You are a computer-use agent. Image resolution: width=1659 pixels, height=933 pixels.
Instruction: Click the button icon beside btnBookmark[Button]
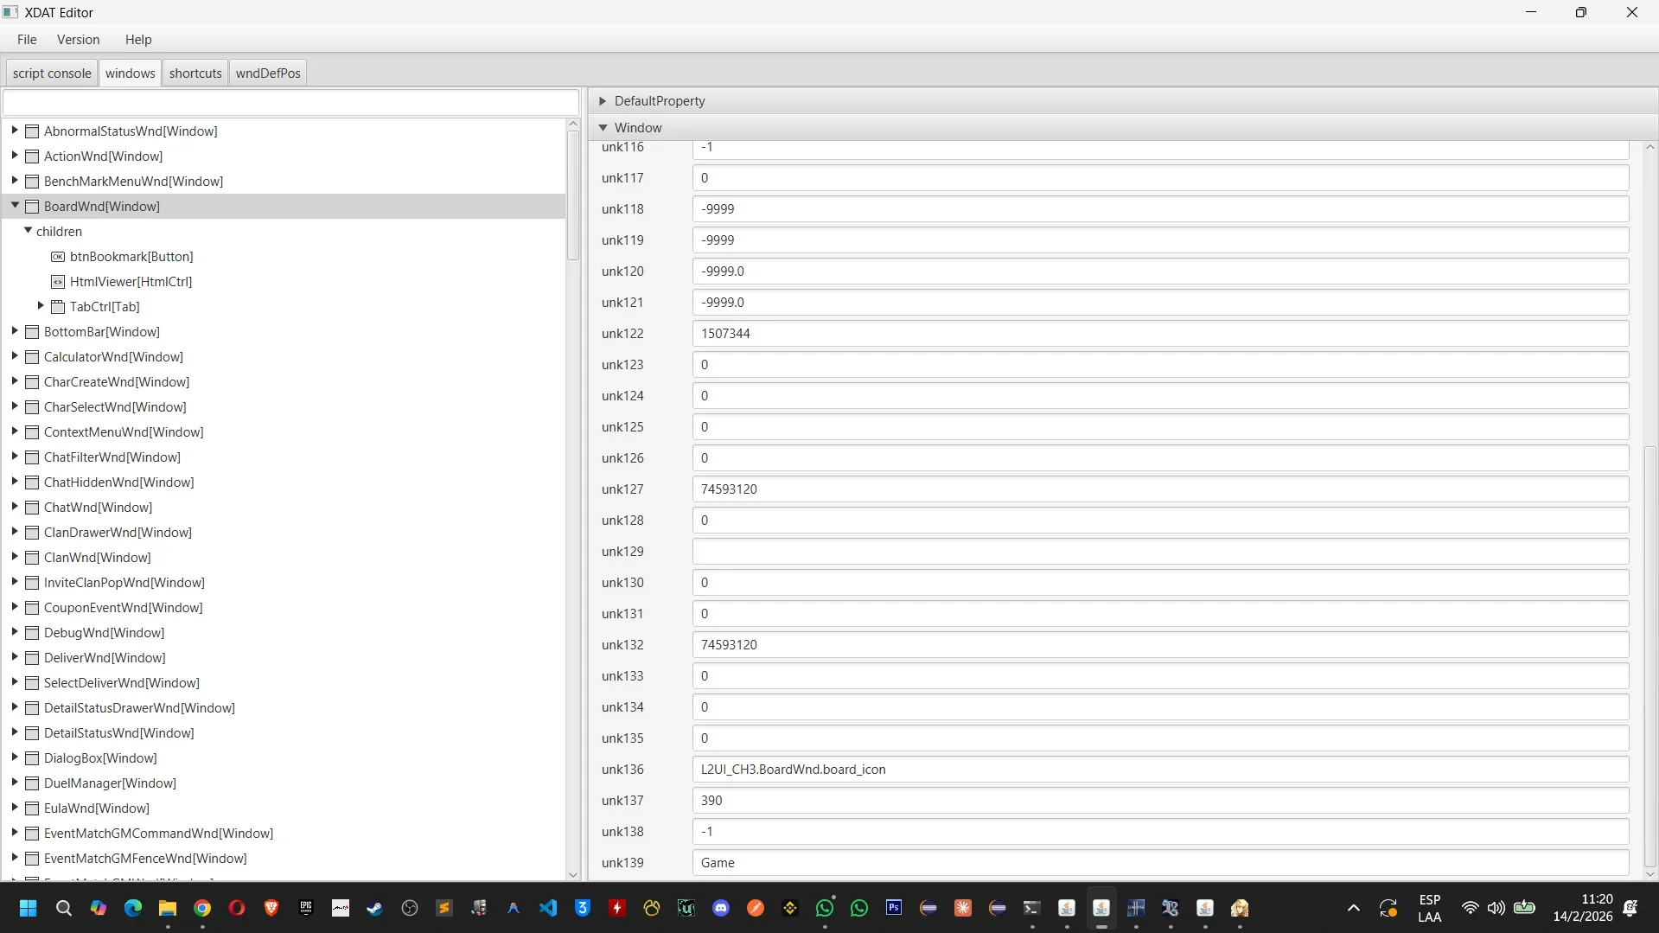click(58, 257)
